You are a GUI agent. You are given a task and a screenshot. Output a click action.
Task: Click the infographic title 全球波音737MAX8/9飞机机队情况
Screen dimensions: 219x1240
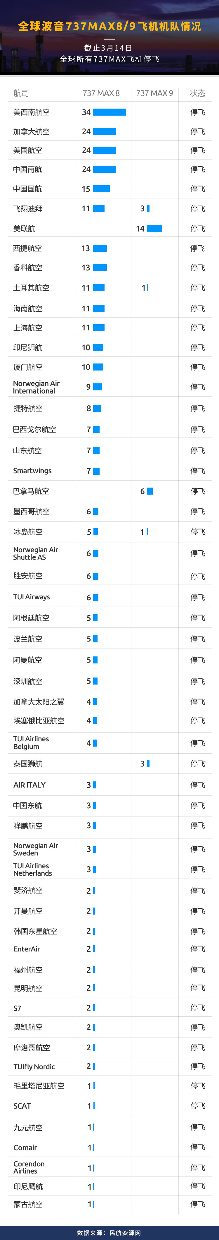109,26
